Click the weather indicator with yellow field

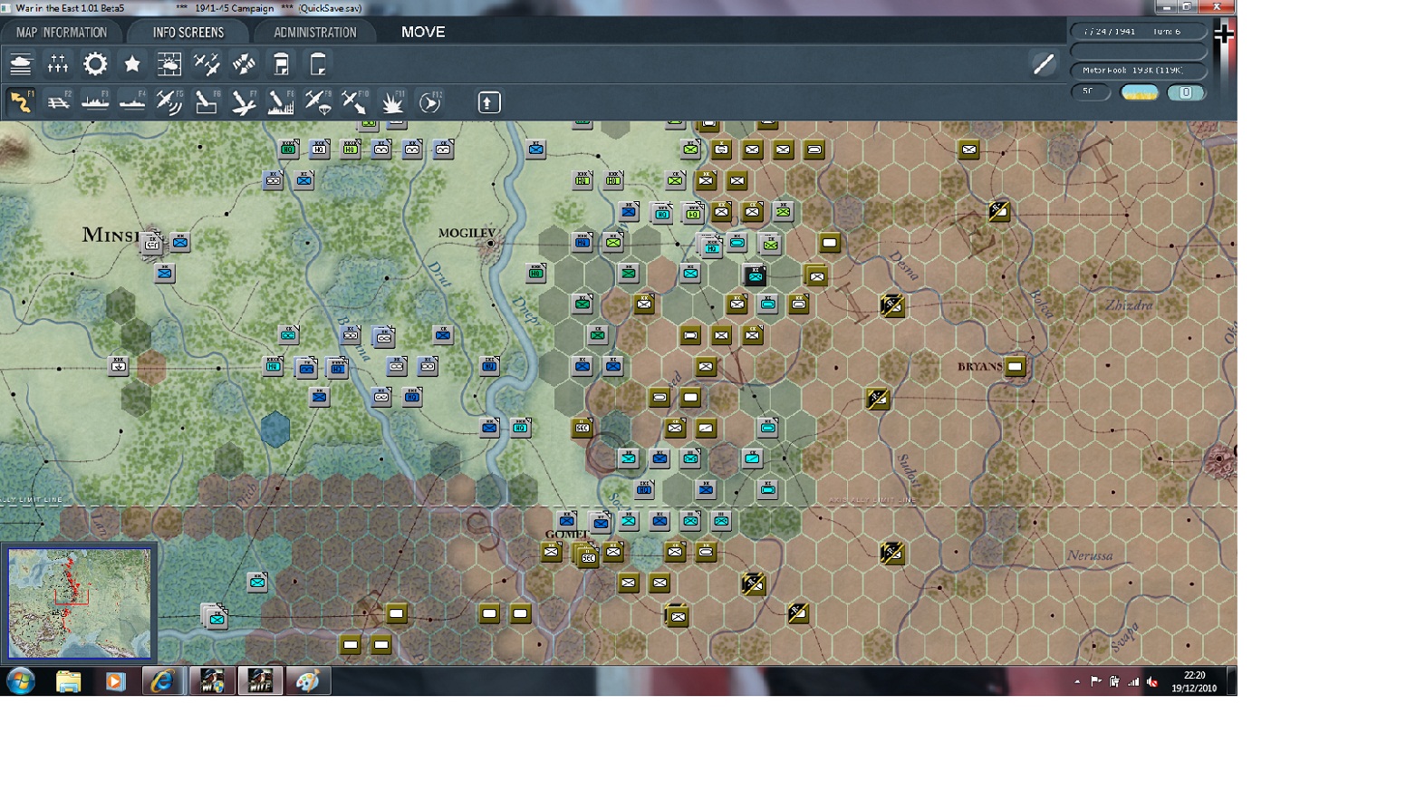[x=1140, y=92]
